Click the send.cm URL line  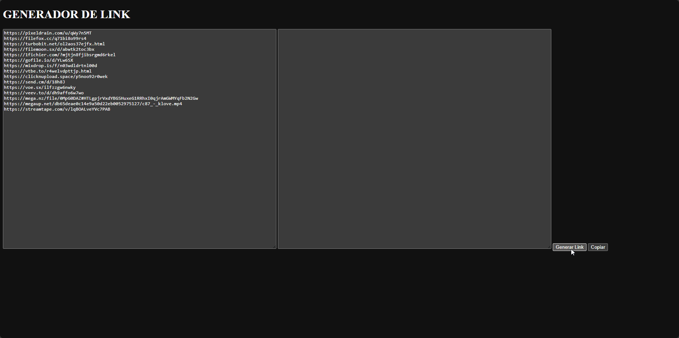(34, 82)
